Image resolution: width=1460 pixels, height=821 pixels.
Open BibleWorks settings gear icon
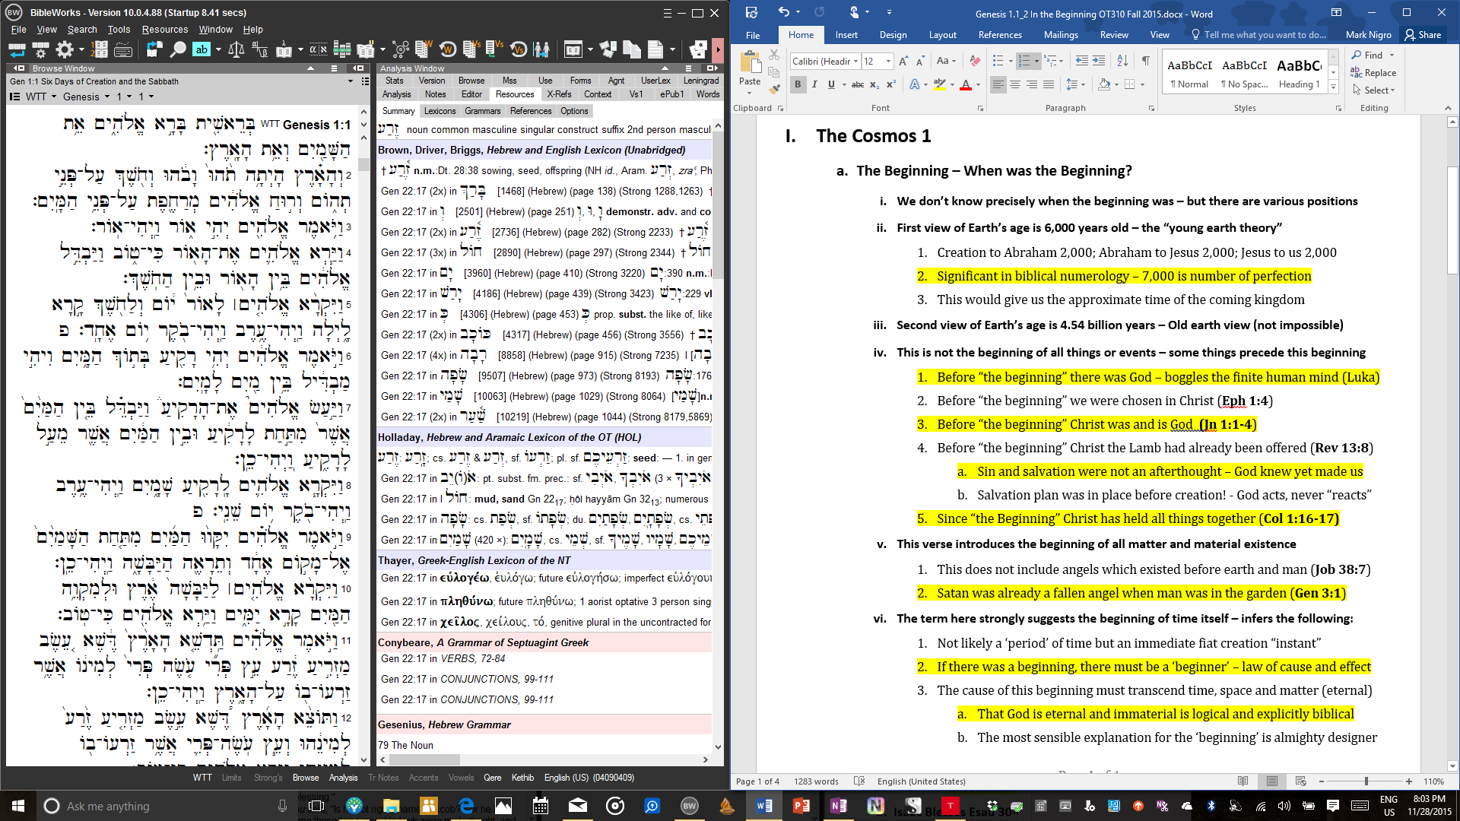click(x=65, y=50)
